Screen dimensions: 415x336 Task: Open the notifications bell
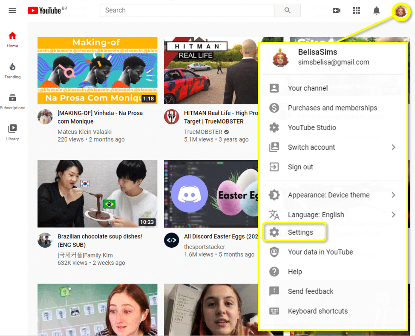click(x=376, y=10)
